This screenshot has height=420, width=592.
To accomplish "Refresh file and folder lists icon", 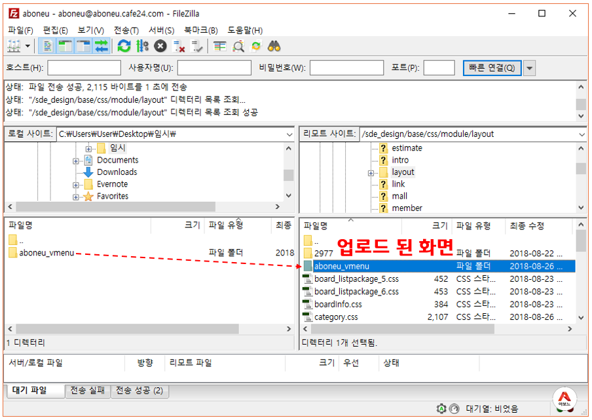I will tap(124, 47).
